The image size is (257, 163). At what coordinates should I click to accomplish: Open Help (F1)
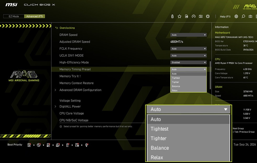pos(225,17)
